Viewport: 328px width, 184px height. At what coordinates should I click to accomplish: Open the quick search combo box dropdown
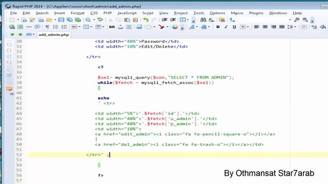[290, 20]
